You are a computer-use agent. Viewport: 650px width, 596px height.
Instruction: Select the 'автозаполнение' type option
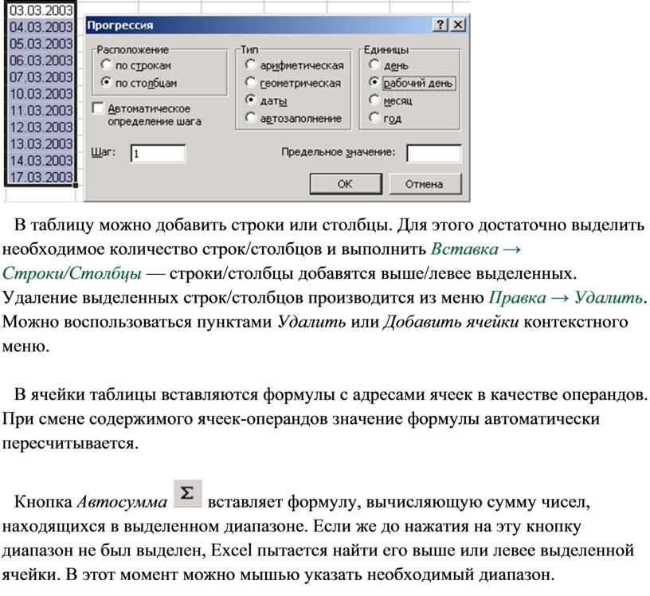point(251,118)
